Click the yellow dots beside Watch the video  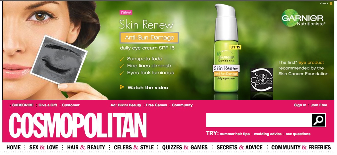click(122, 87)
